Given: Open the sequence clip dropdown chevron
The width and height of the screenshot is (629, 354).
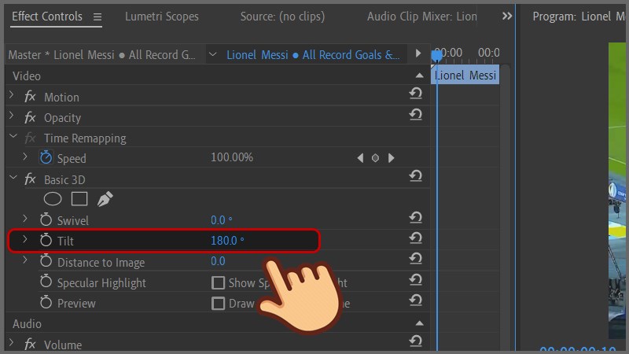Looking at the screenshot, I should pos(212,54).
